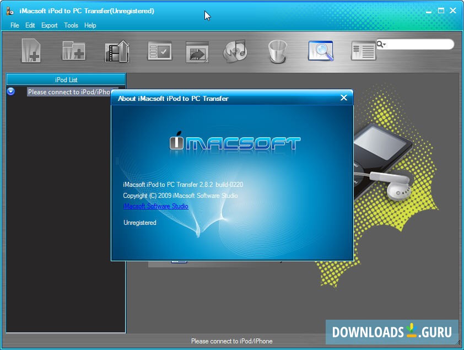
Task: Click the export to folder arrow icon
Action: tap(197, 52)
